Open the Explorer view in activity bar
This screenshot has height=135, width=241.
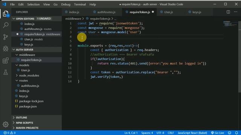point(6,13)
